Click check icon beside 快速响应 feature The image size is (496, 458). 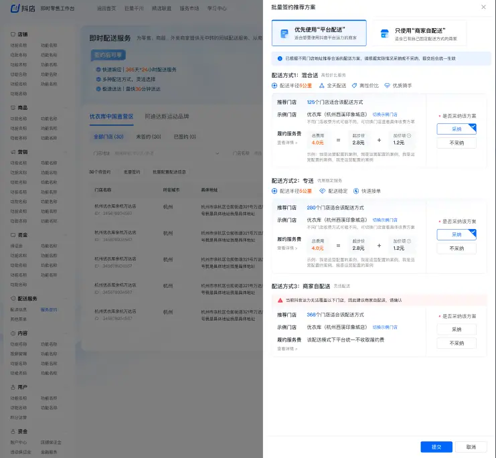tap(98, 70)
